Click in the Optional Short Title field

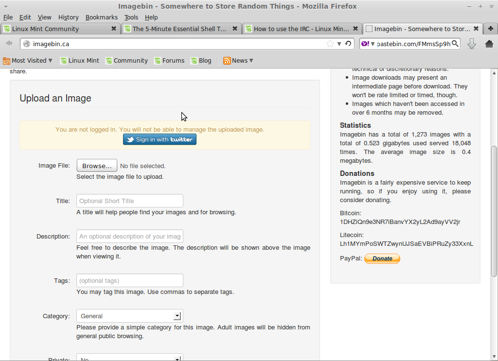tap(129, 201)
